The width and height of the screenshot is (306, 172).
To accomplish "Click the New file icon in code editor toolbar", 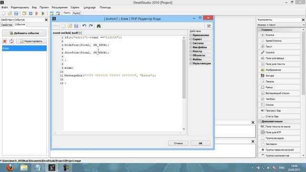I will (x=64, y=26).
